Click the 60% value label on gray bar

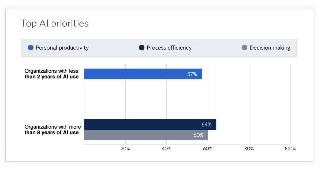coord(199,135)
